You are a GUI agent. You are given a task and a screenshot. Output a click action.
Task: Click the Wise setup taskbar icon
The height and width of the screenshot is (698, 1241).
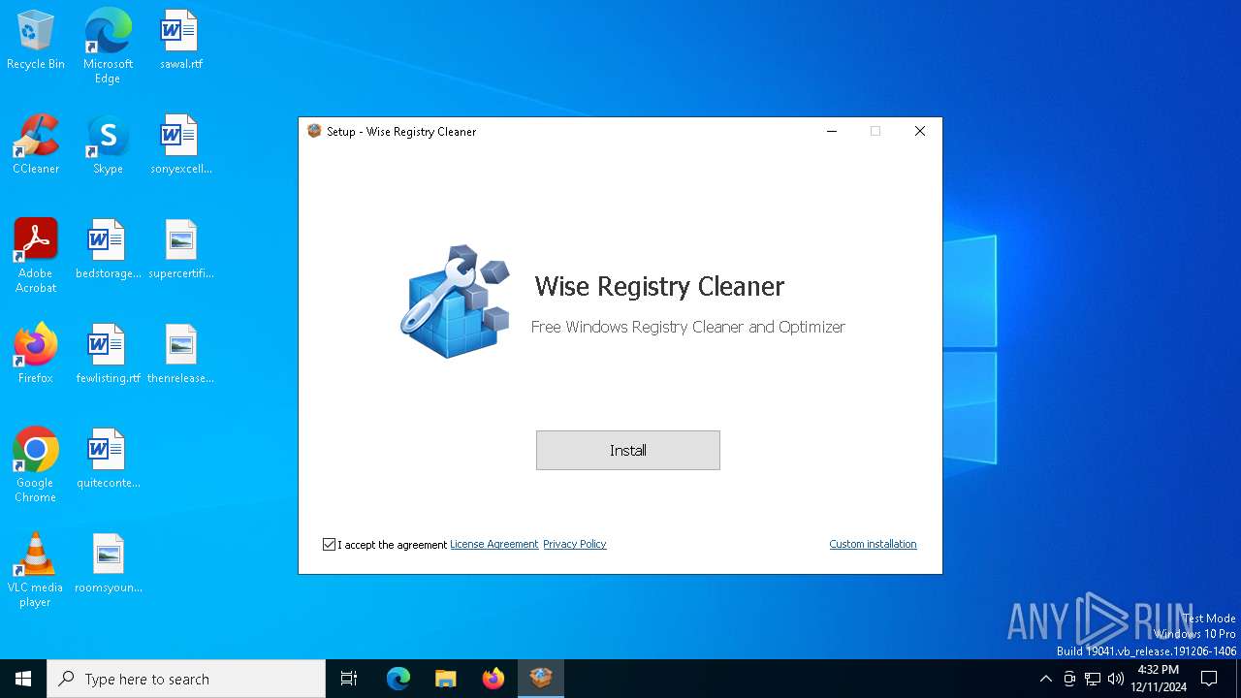[541, 679]
